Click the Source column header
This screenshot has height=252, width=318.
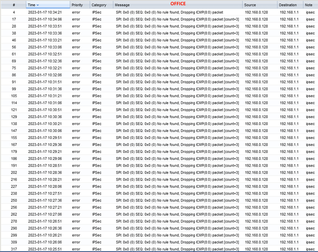[x=259, y=5]
